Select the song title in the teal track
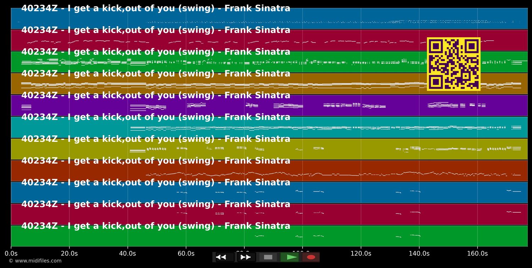Image resolution: width=532 pixels, height=268 pixels. 156,117
